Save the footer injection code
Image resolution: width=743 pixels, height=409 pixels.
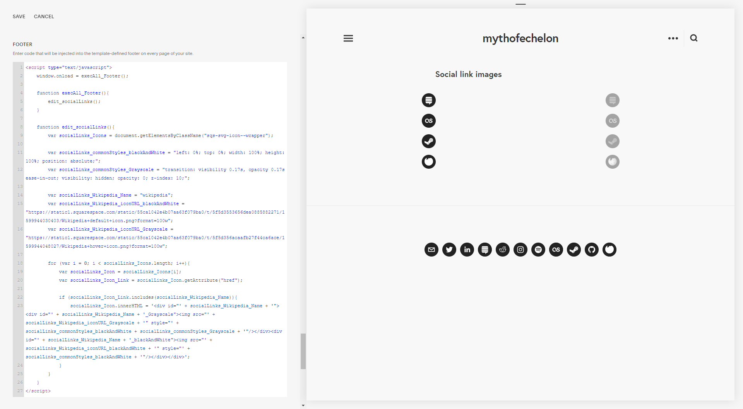tap(19, 16)
